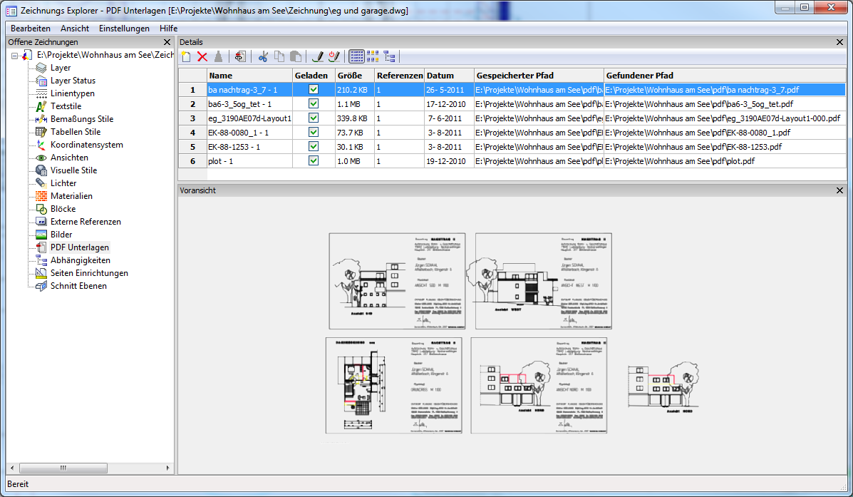Click the '17-12-2010' date cell
The height and width of the screenshot is (497, 853).
pos(450,104)
